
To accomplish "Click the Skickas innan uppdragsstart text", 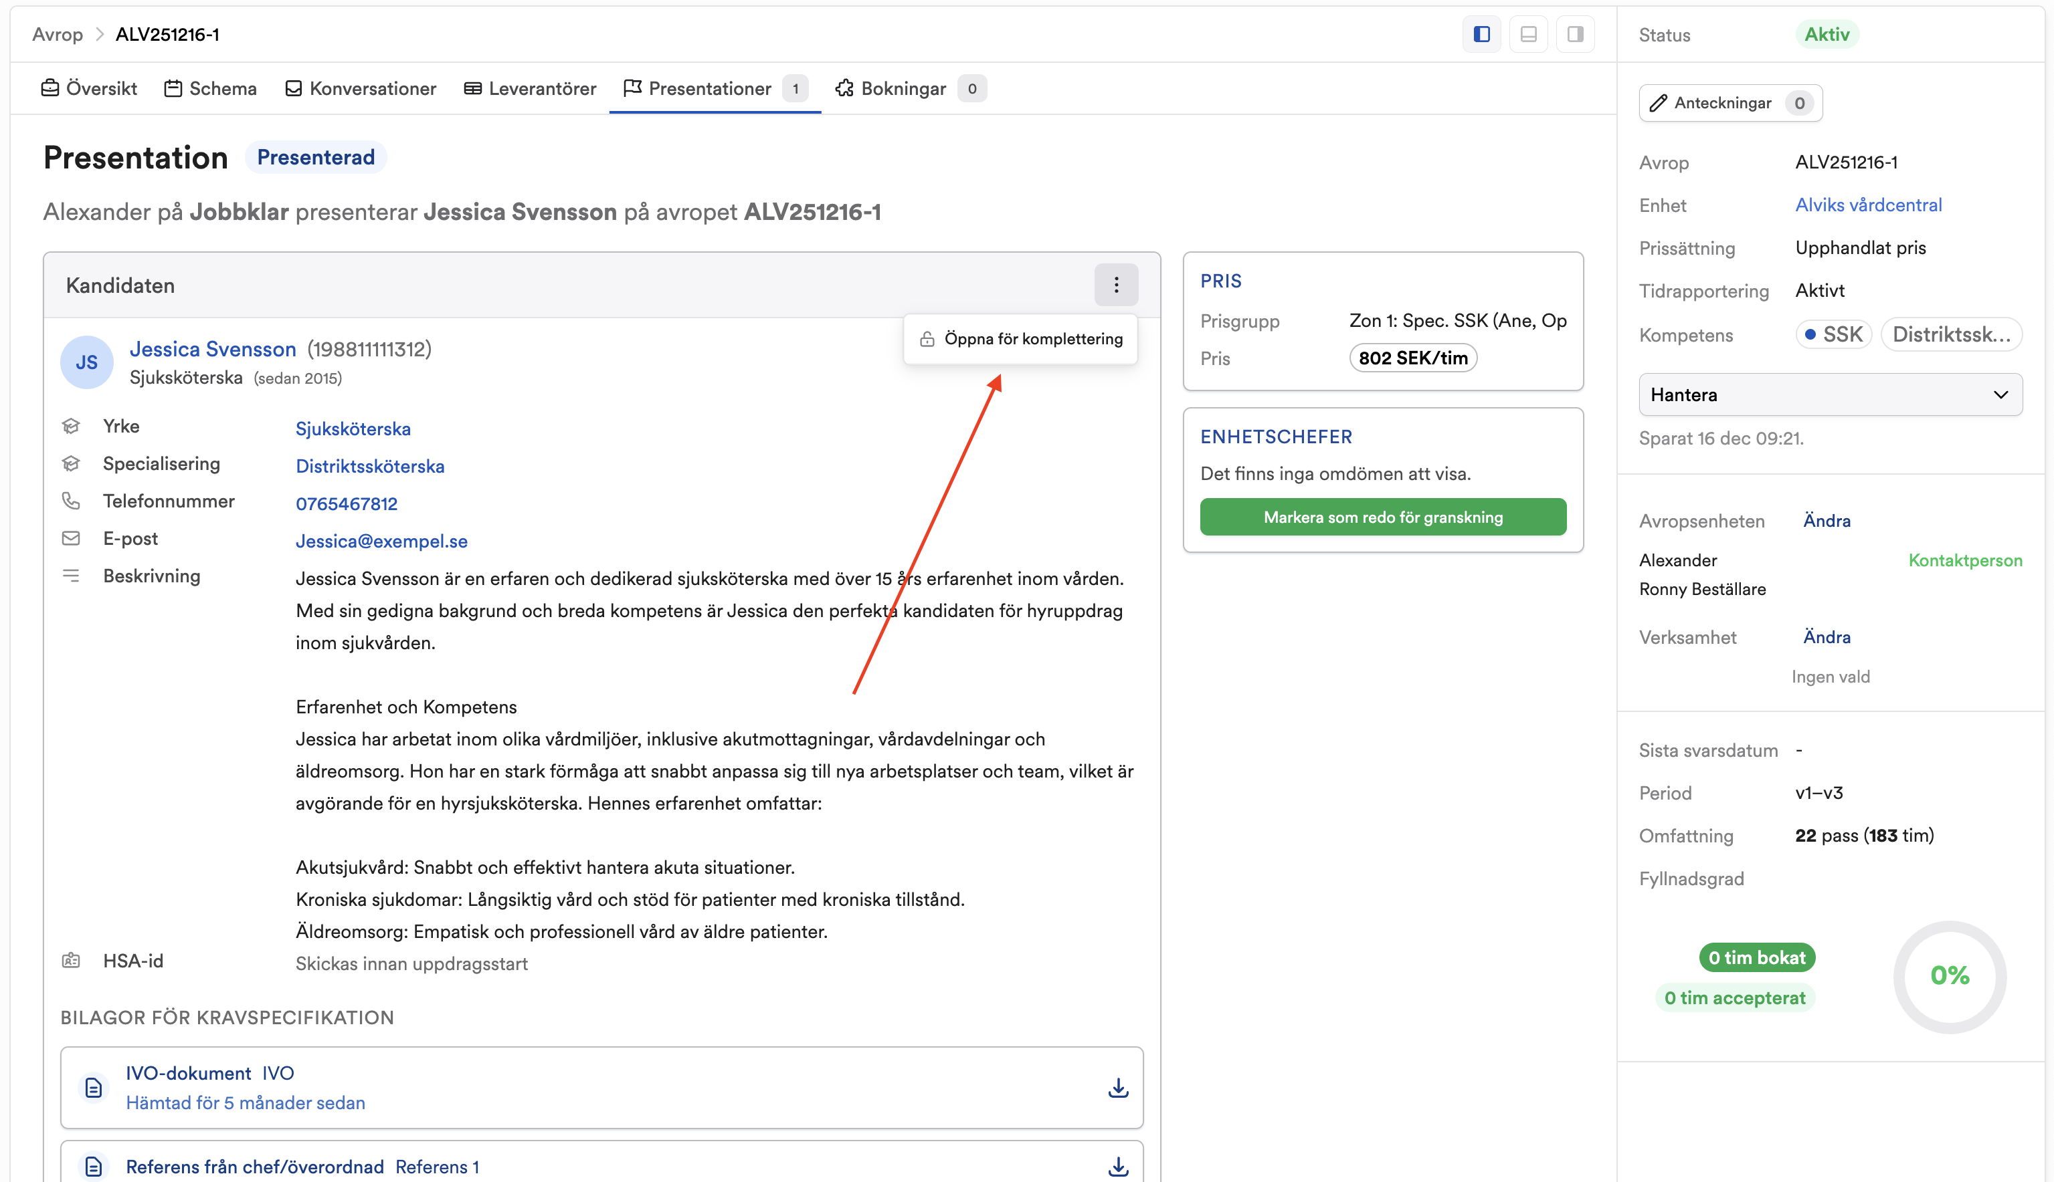I will [411, 963].
